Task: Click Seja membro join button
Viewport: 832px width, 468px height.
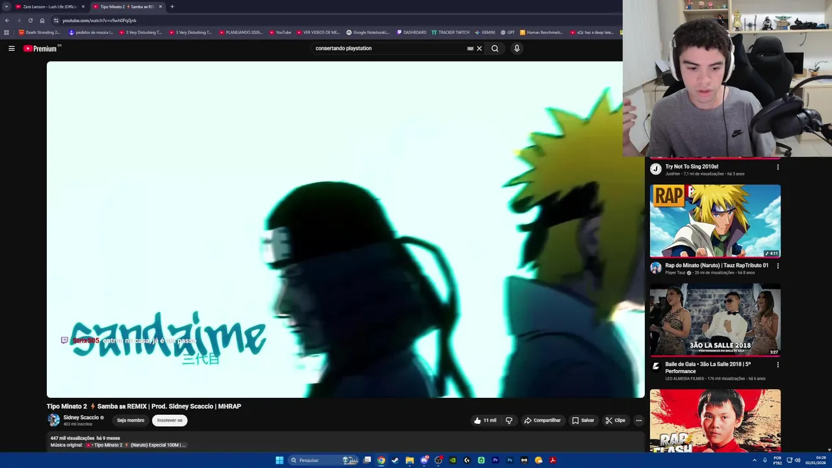Action: click(131, 421)
